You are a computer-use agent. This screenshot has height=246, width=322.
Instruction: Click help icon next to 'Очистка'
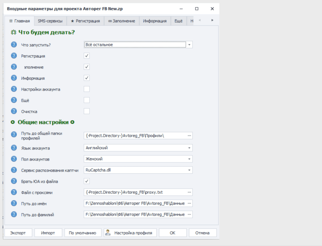[14, 111]
